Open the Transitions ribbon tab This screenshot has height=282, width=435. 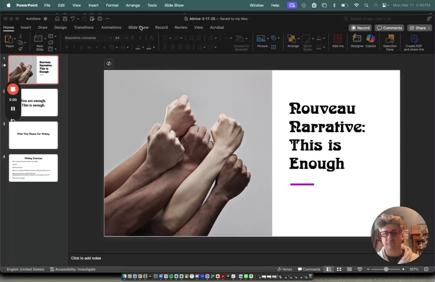[83, 27]
